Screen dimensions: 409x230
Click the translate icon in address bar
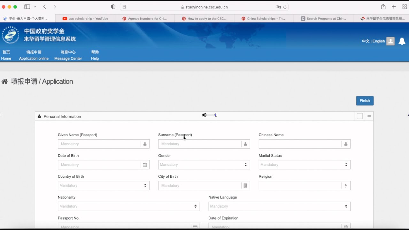pos(278,7)
